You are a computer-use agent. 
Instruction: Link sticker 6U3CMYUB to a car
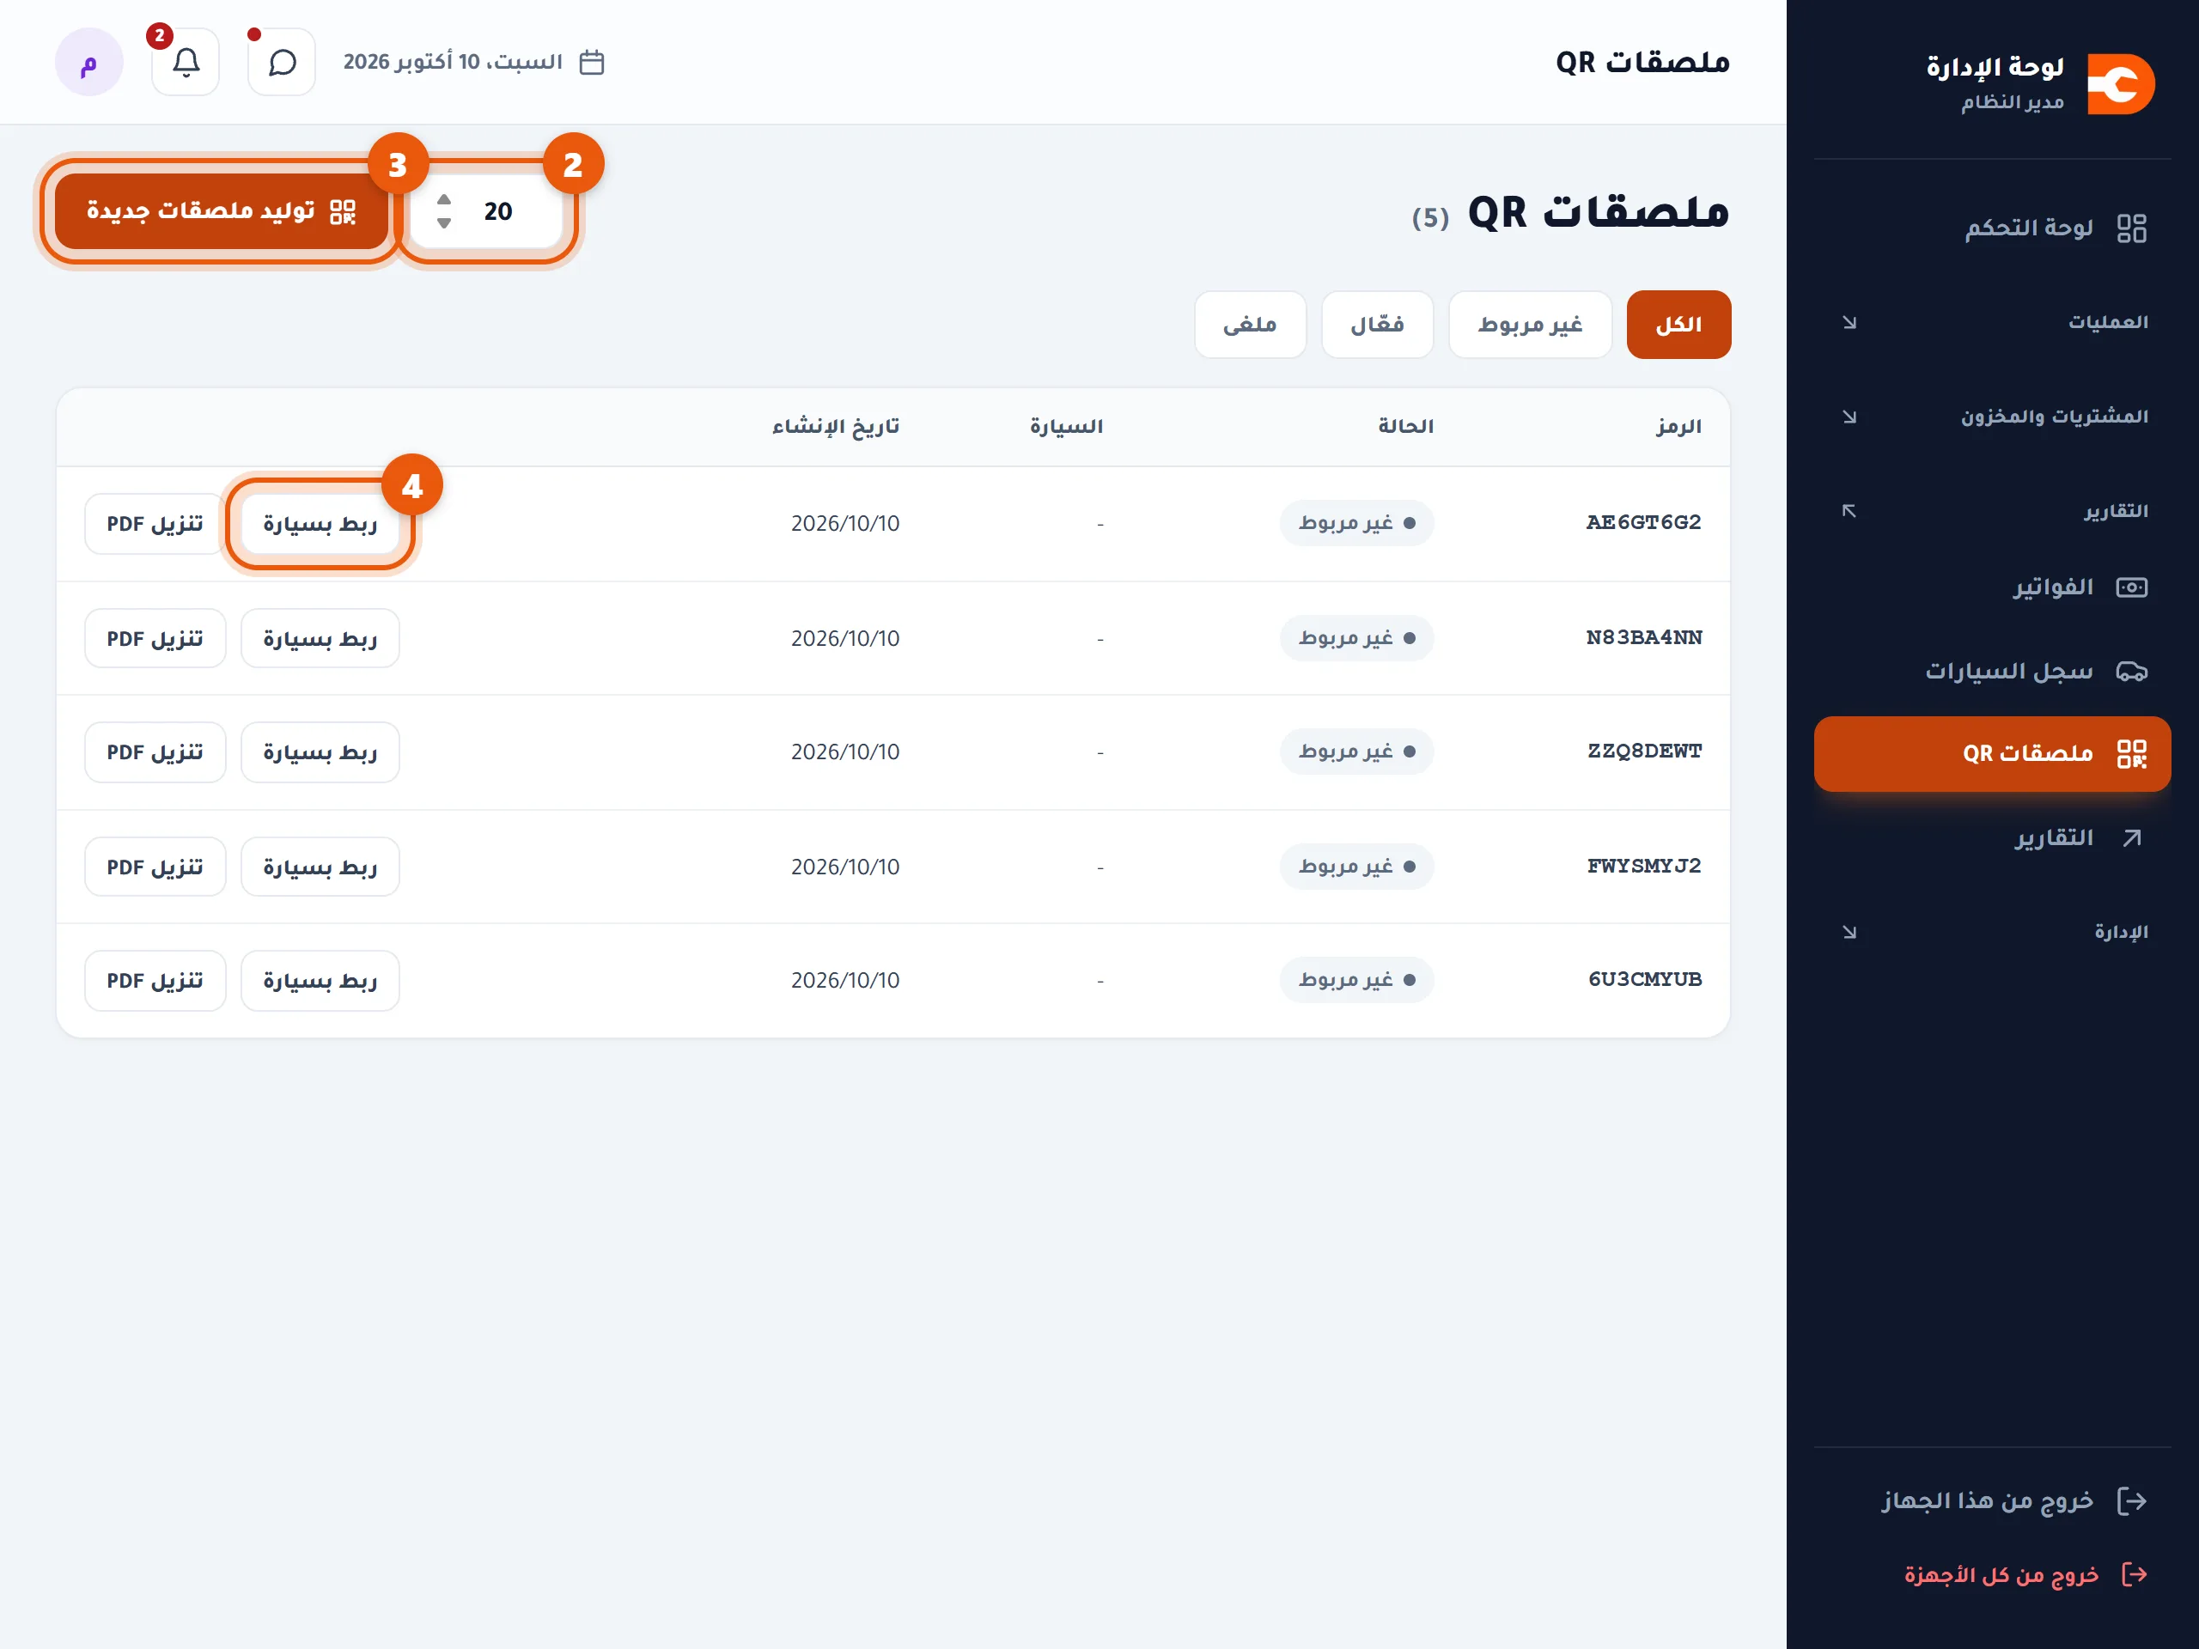tap(320, 981)
